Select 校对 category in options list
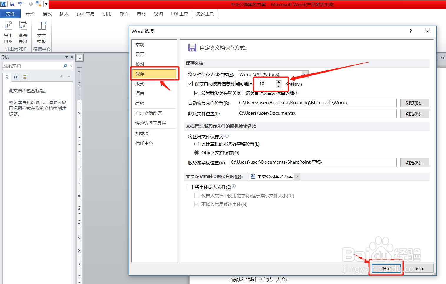The width and height of the screenshot is (446, 284). coord(154,64)
